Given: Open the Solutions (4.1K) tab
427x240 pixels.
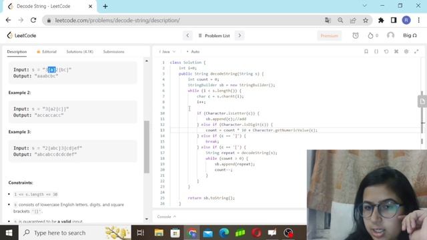Looking at the screenshot, I should tap(80, 52).
